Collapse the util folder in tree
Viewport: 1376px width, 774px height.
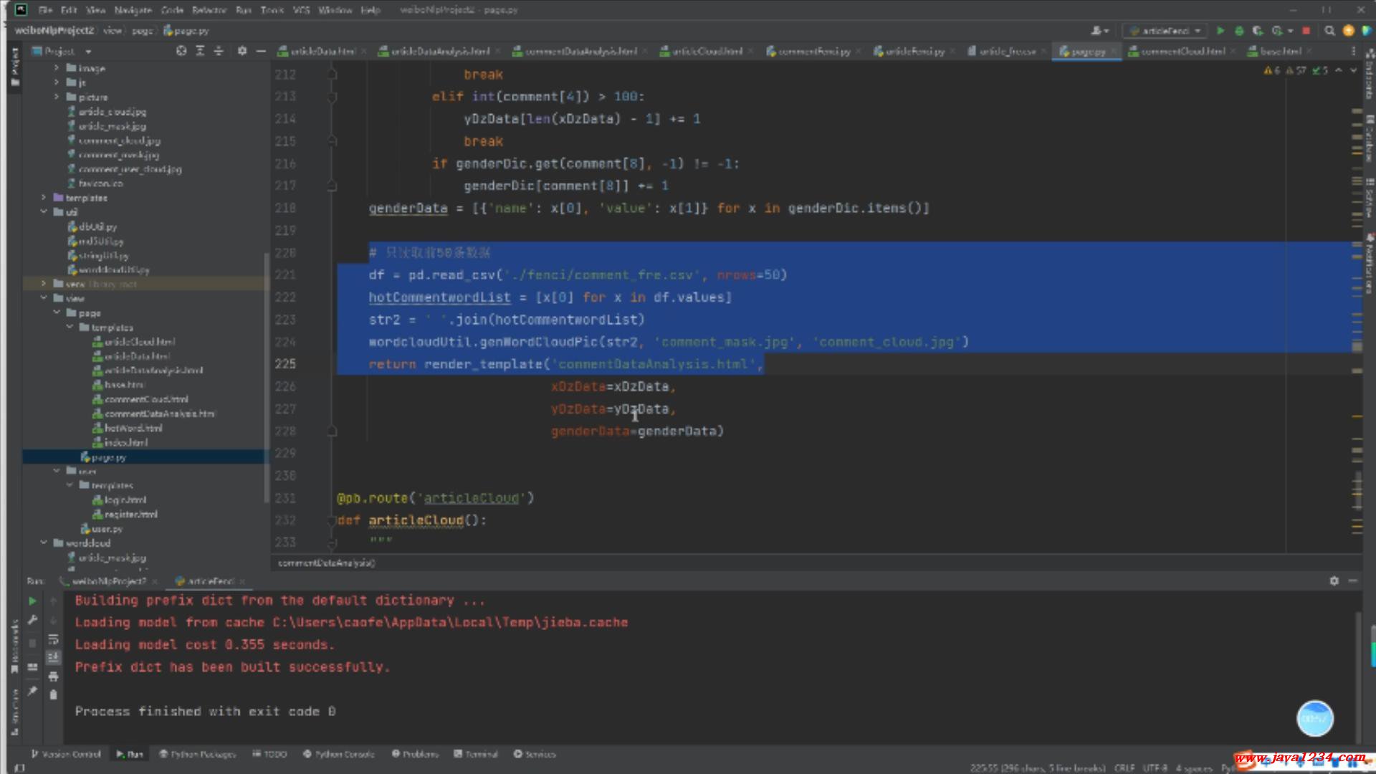coord(44,212)
